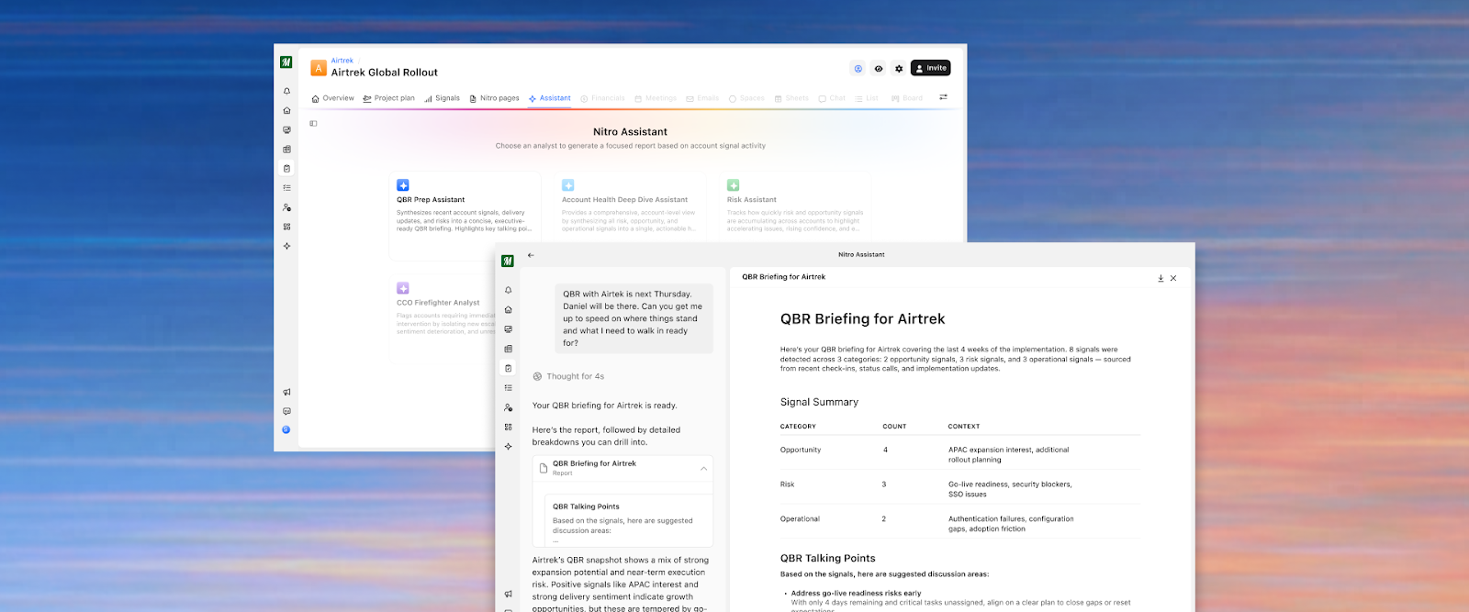The width and height of the screenshot is (1469, 612).
Task: Switch to the Signals tab
Action: (x=442, y=98)
